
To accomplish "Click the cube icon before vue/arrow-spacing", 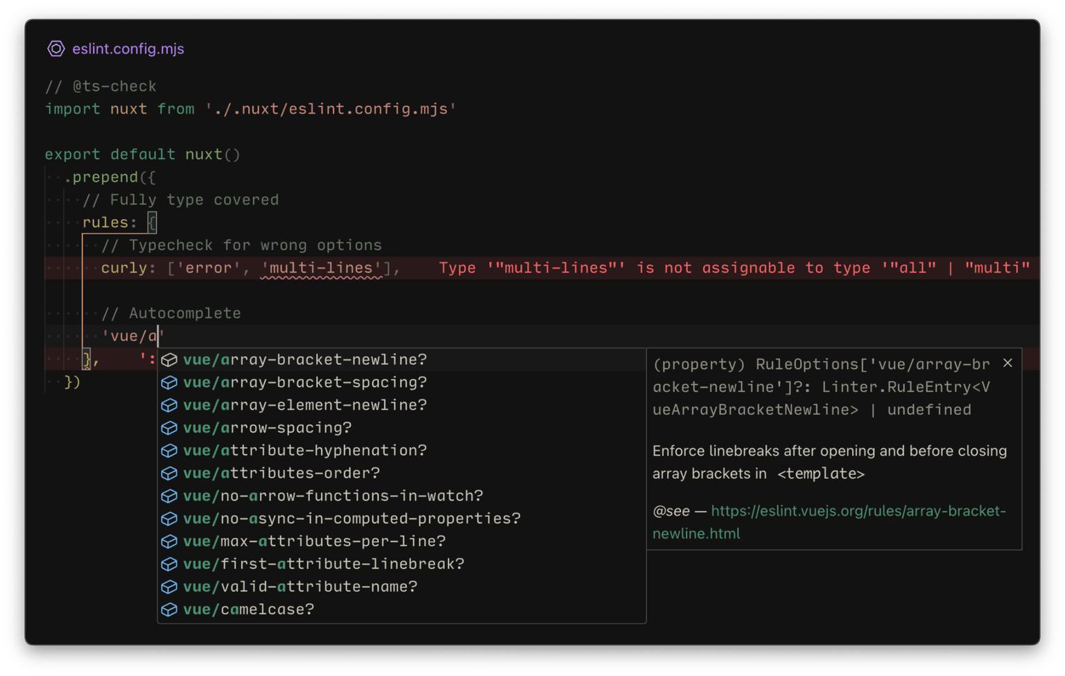I will tap(170, 428).
